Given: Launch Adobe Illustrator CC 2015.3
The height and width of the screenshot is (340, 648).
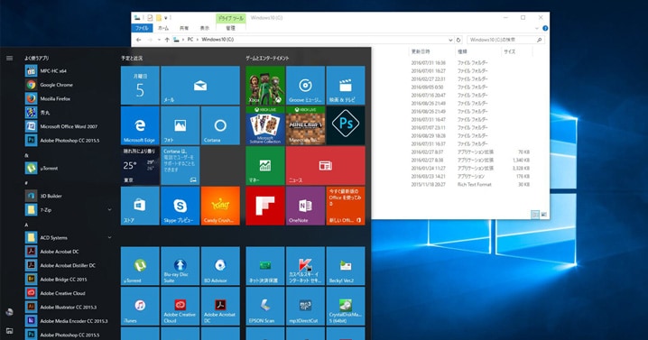Looking at the screenshot, I should [x=69, y=307].
